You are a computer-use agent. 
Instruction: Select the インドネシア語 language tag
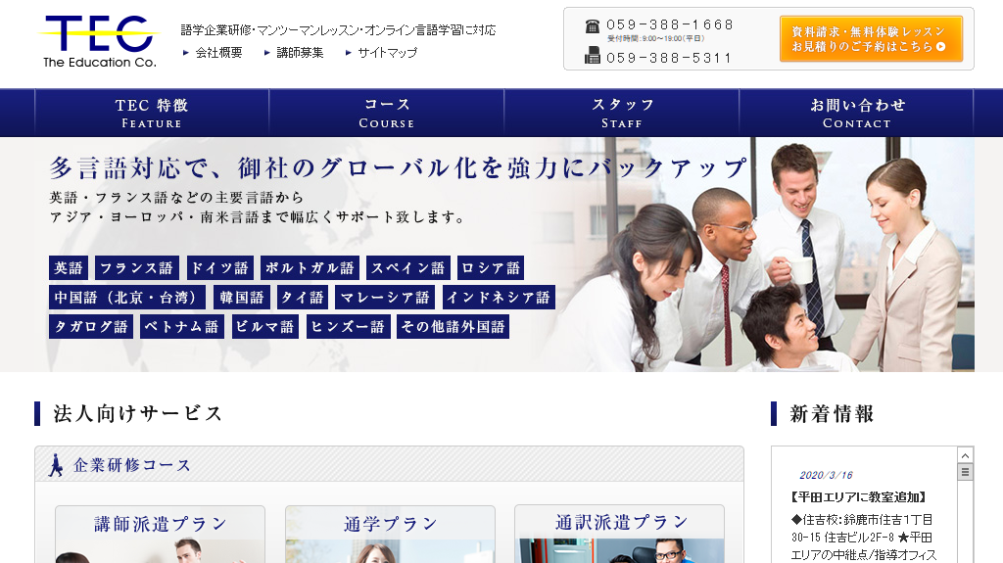click(499, 298)
